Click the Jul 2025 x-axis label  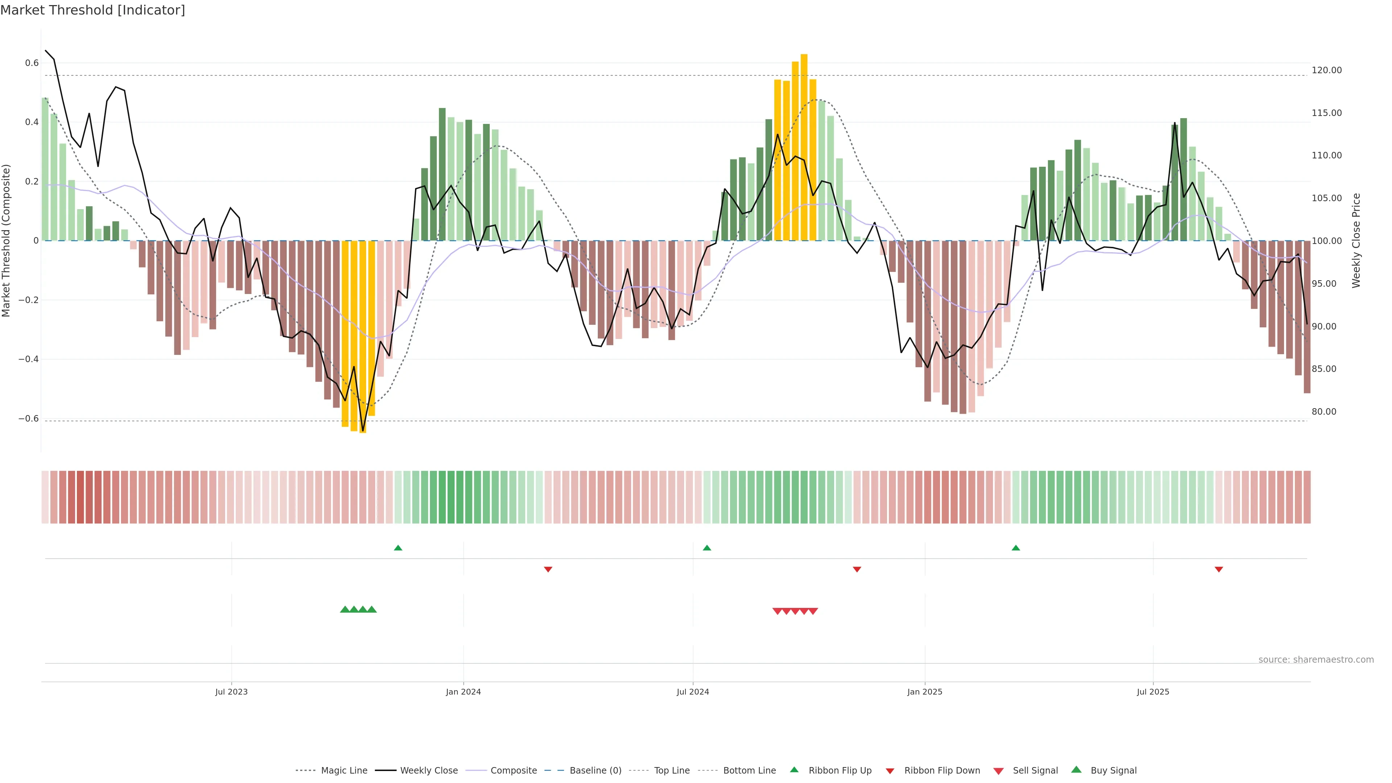[x=1153, y=692]
